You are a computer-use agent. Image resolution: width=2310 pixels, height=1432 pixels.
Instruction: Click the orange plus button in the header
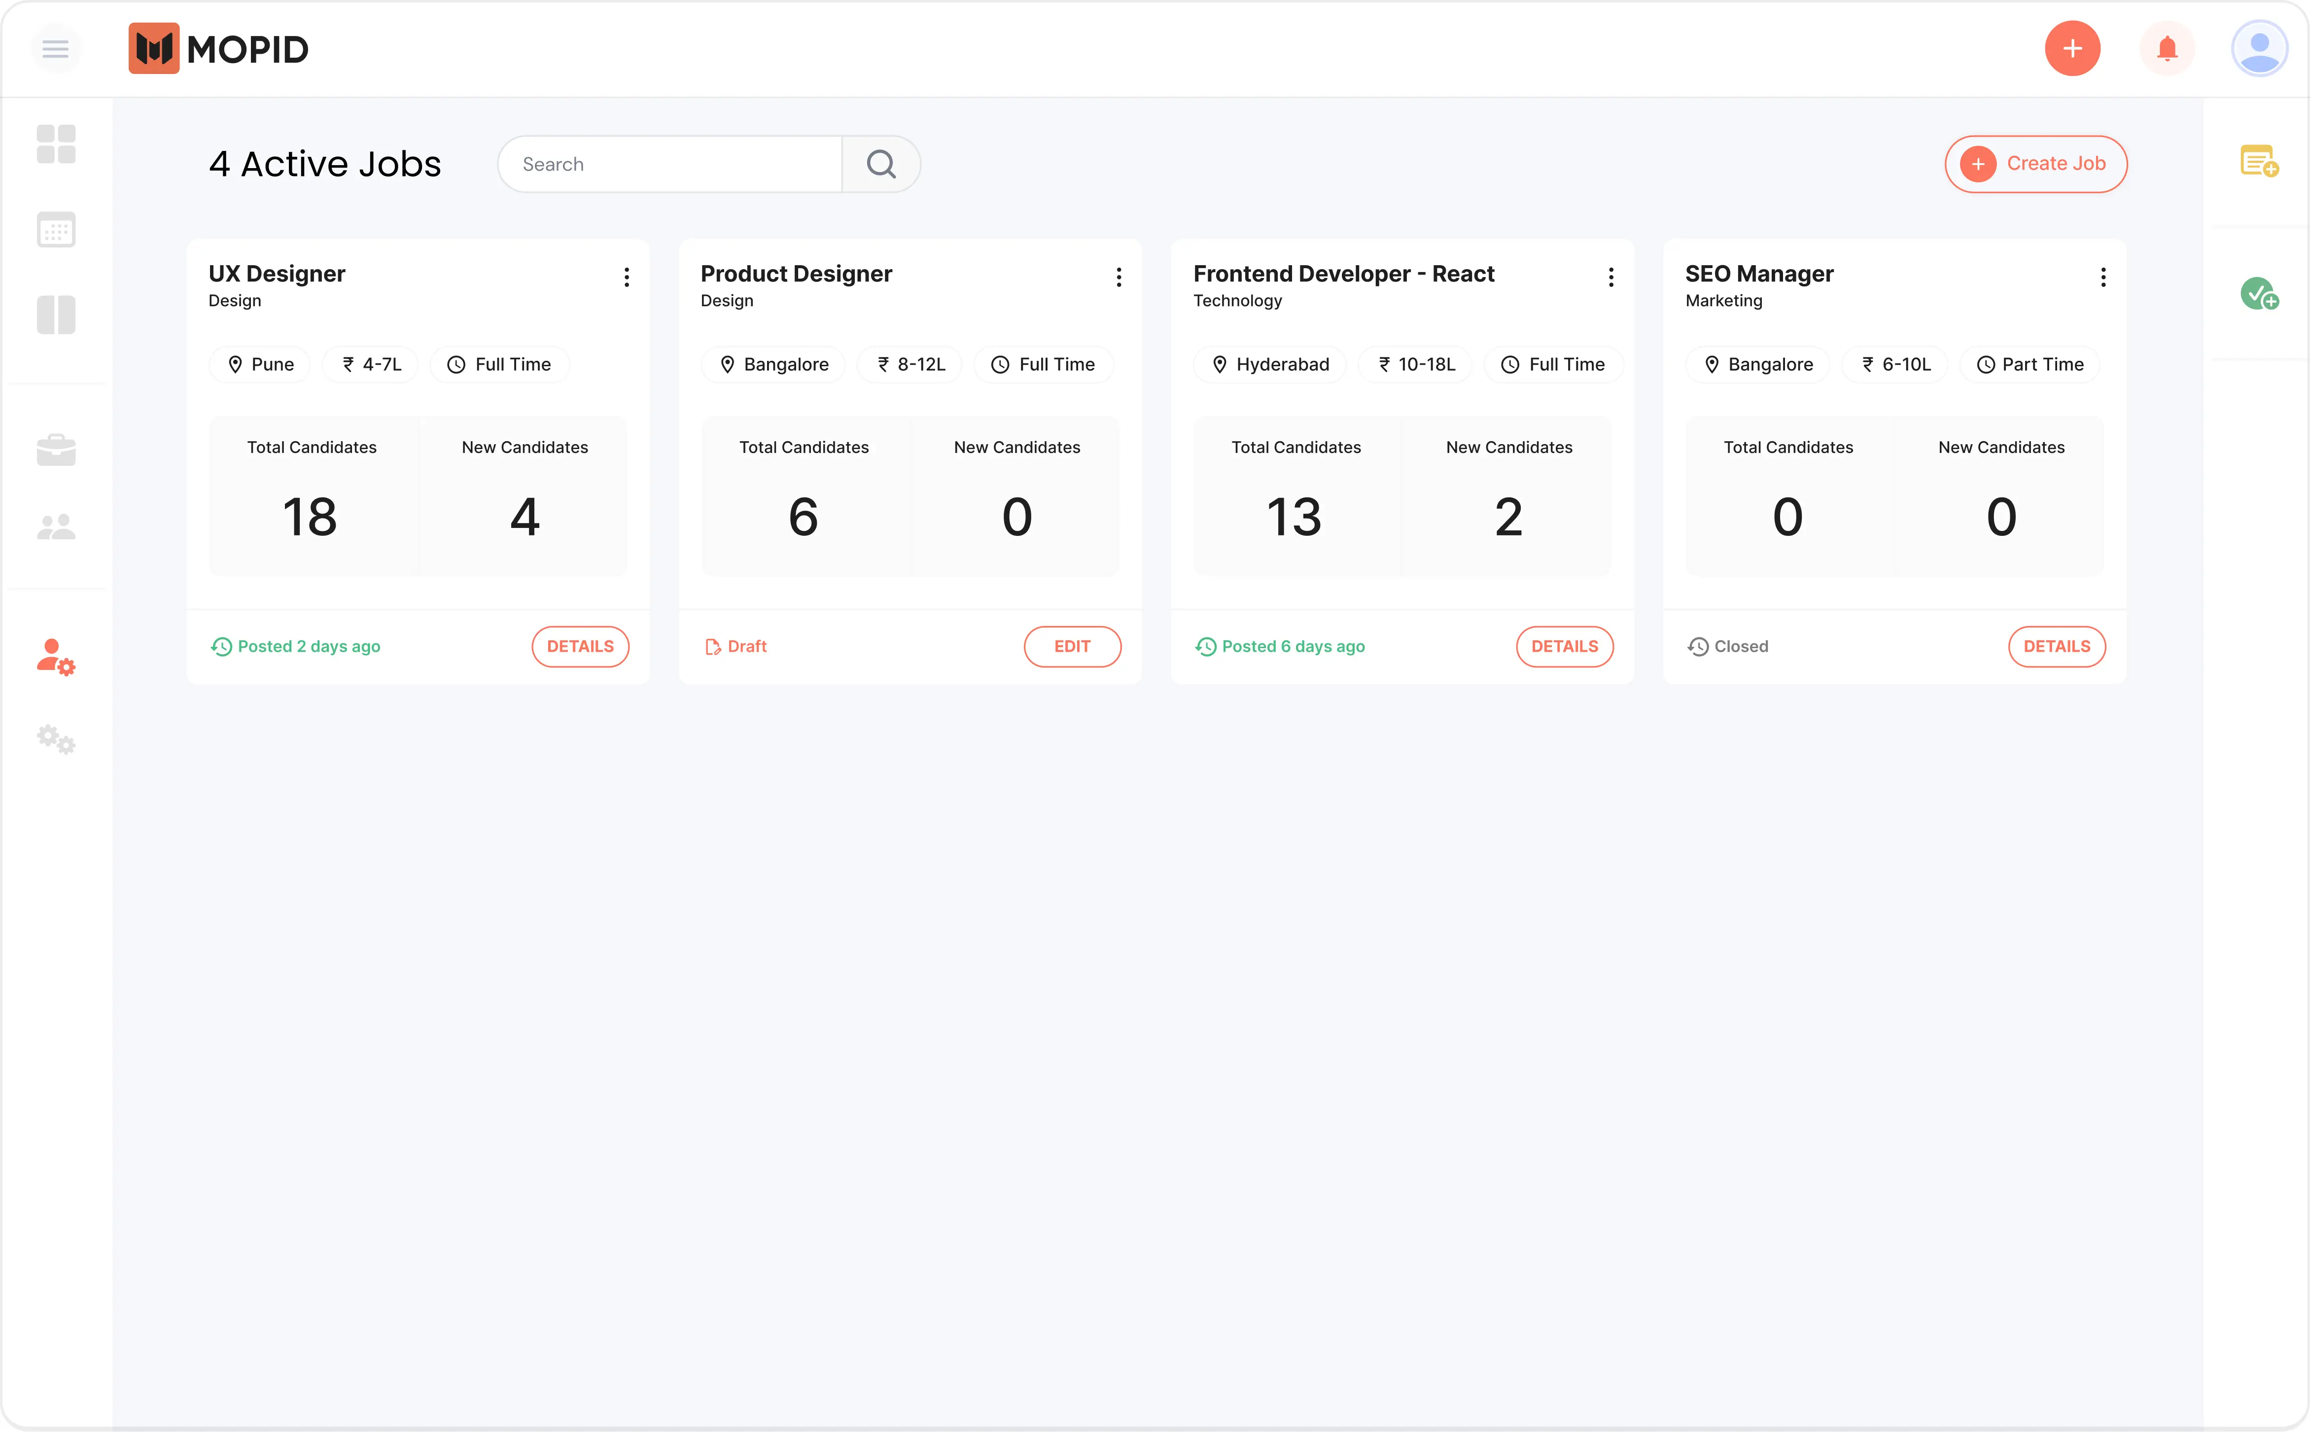click(2073, 48)
